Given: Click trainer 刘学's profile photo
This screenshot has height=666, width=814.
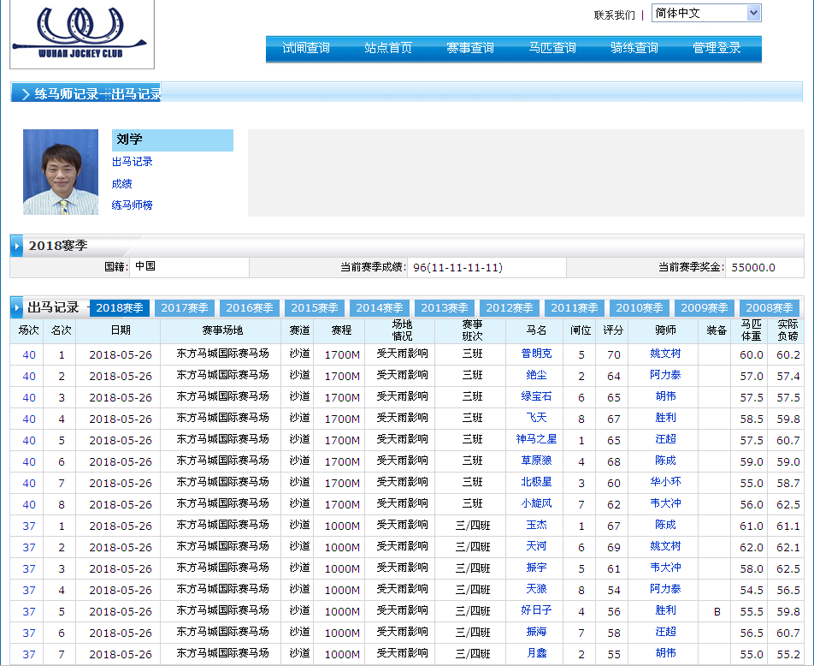Looking at the screenshot, I should 61,172.
